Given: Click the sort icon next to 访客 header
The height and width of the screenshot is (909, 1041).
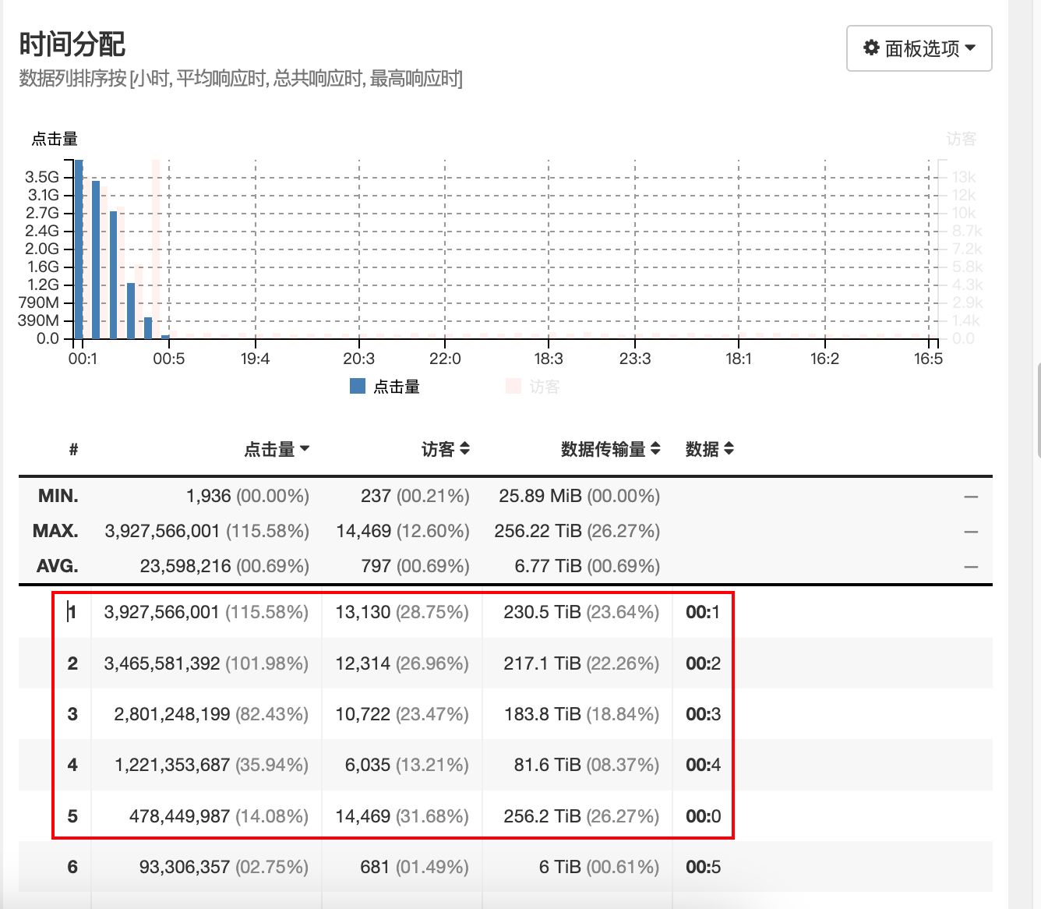Looking at the screenshot, I should pos(464,448).
